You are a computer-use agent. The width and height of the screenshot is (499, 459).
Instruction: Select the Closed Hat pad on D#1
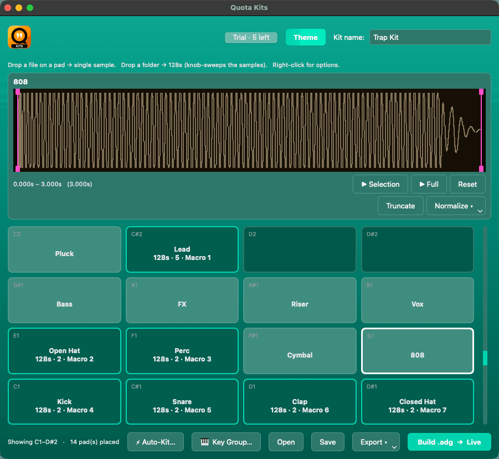pos(418,402)
